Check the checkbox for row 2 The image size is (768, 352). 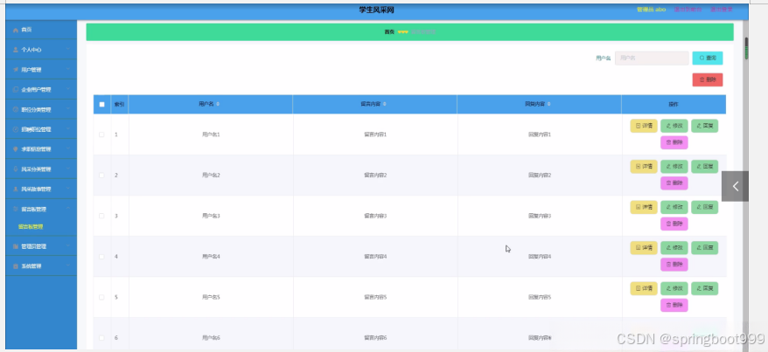[x=101, y=175]
